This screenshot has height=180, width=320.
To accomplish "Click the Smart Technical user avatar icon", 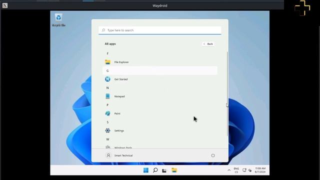I will [x=108, y=155].
